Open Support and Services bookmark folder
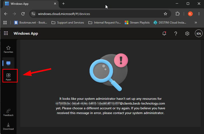This screenshot has height=134, width=204. pyautogui.click(x=68, y=23)
